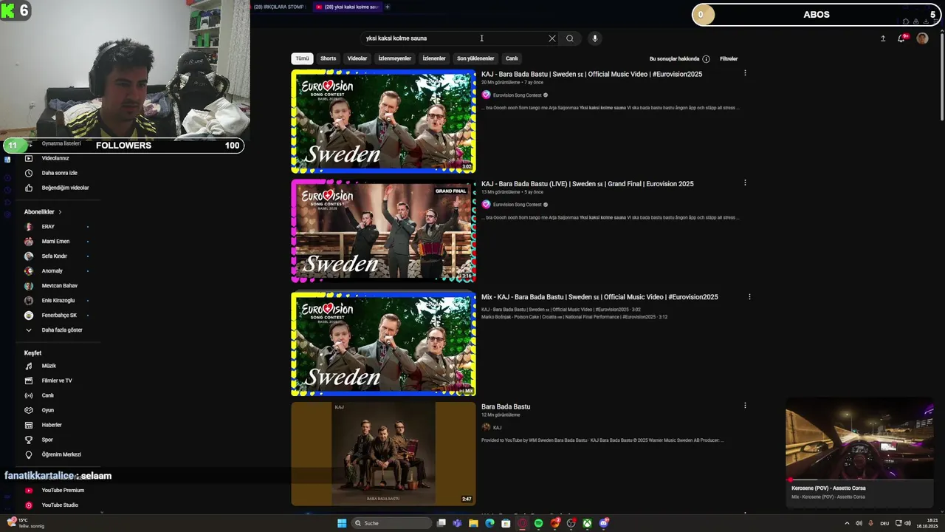Select the Canlı filter chip

[512, 58]
